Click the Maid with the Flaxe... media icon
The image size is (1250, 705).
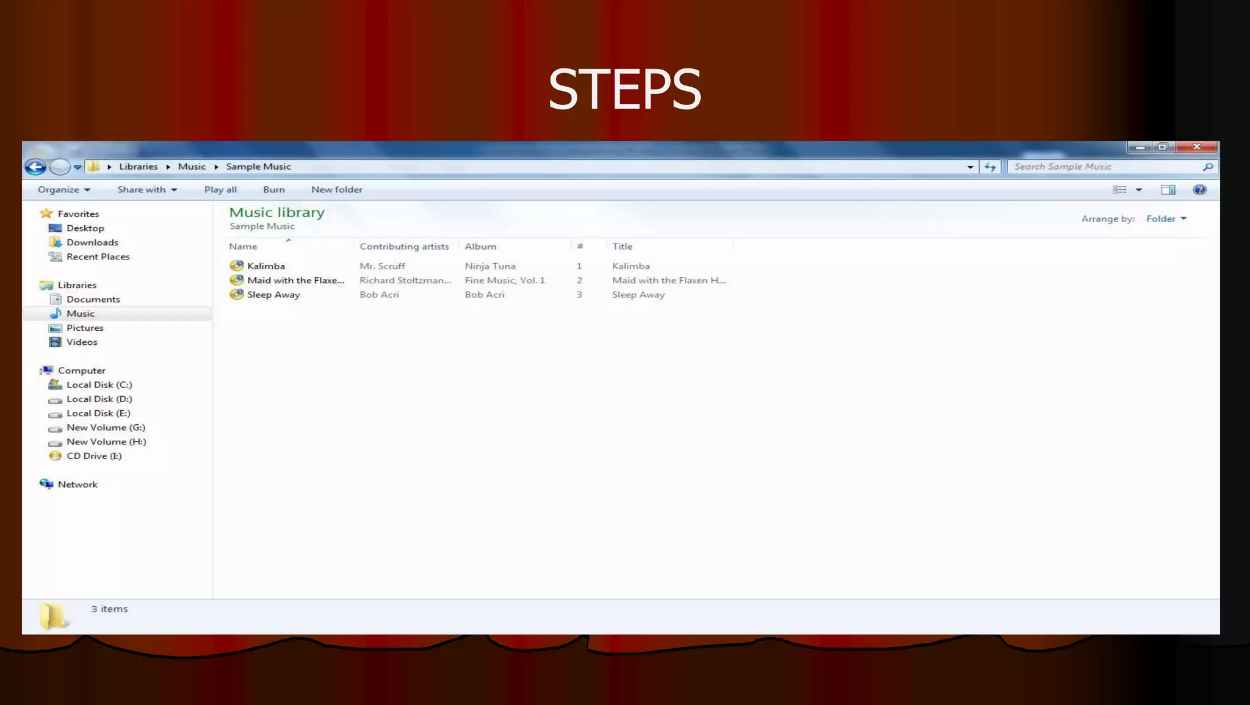click(x=236, y=280)
